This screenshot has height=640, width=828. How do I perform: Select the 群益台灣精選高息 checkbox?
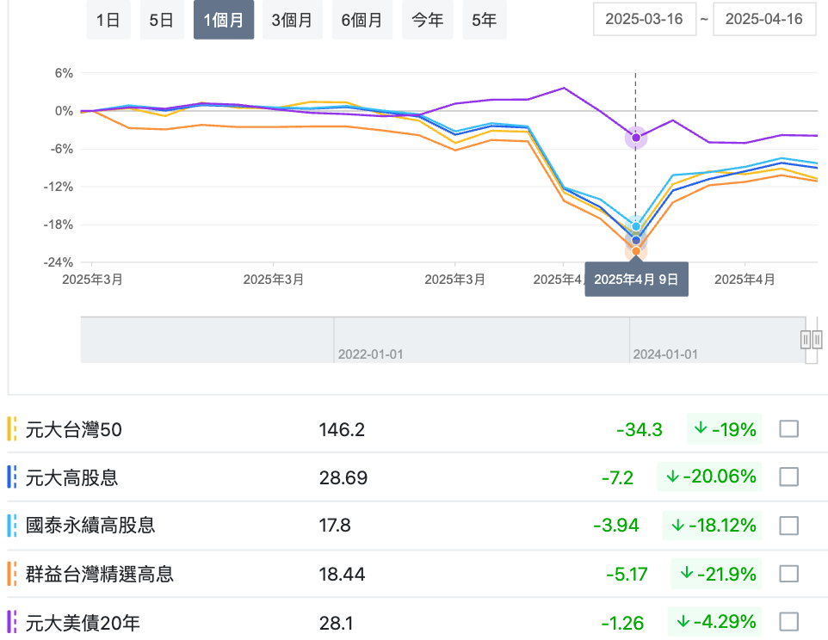click(x=788, y=573)
